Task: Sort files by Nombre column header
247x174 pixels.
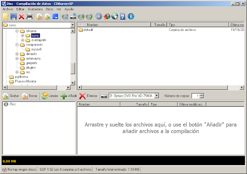Action: point(114,25)
